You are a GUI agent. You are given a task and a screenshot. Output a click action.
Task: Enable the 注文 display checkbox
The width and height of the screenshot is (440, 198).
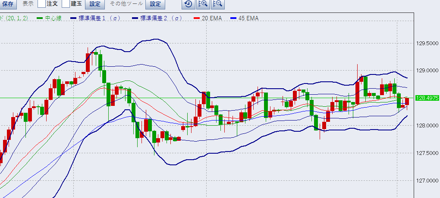[41, 4]
